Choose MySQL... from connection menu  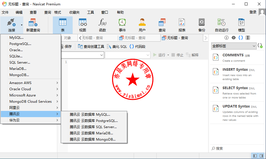pyautogui.click(x=31, y=38)
